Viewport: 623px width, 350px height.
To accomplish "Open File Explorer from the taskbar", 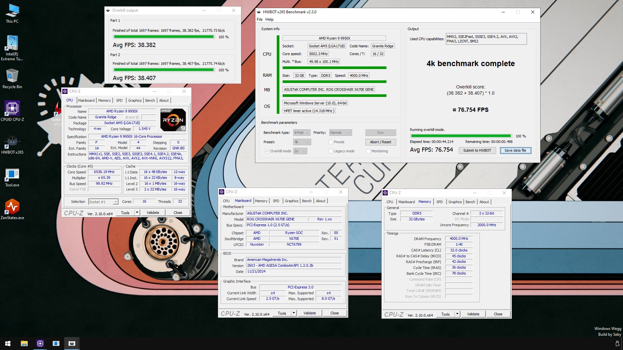I will click(24, 344).
